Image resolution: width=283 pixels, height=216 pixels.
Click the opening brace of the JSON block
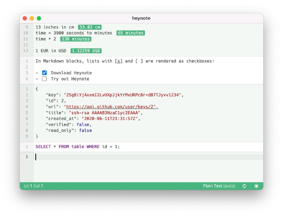[37, 89]
